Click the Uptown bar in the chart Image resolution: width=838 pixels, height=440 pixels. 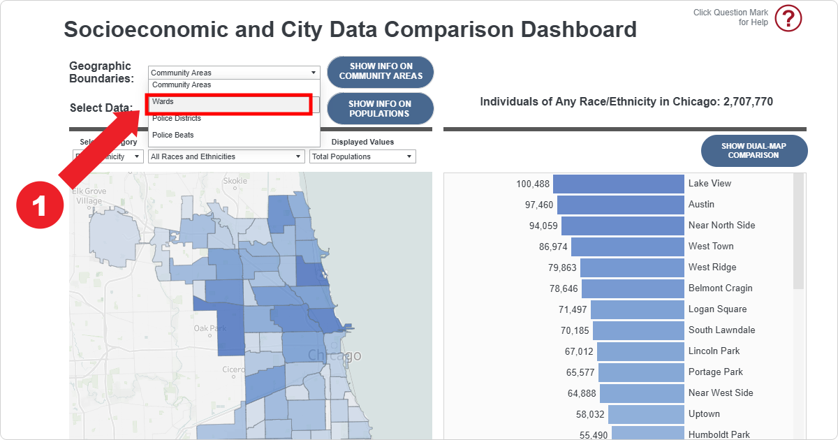click(646, 414)
